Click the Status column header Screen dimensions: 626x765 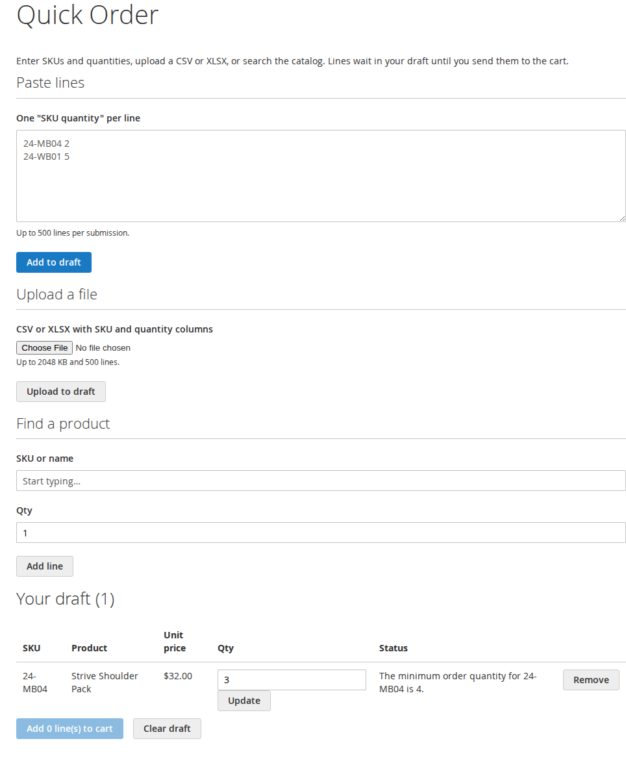pos(394,648)
